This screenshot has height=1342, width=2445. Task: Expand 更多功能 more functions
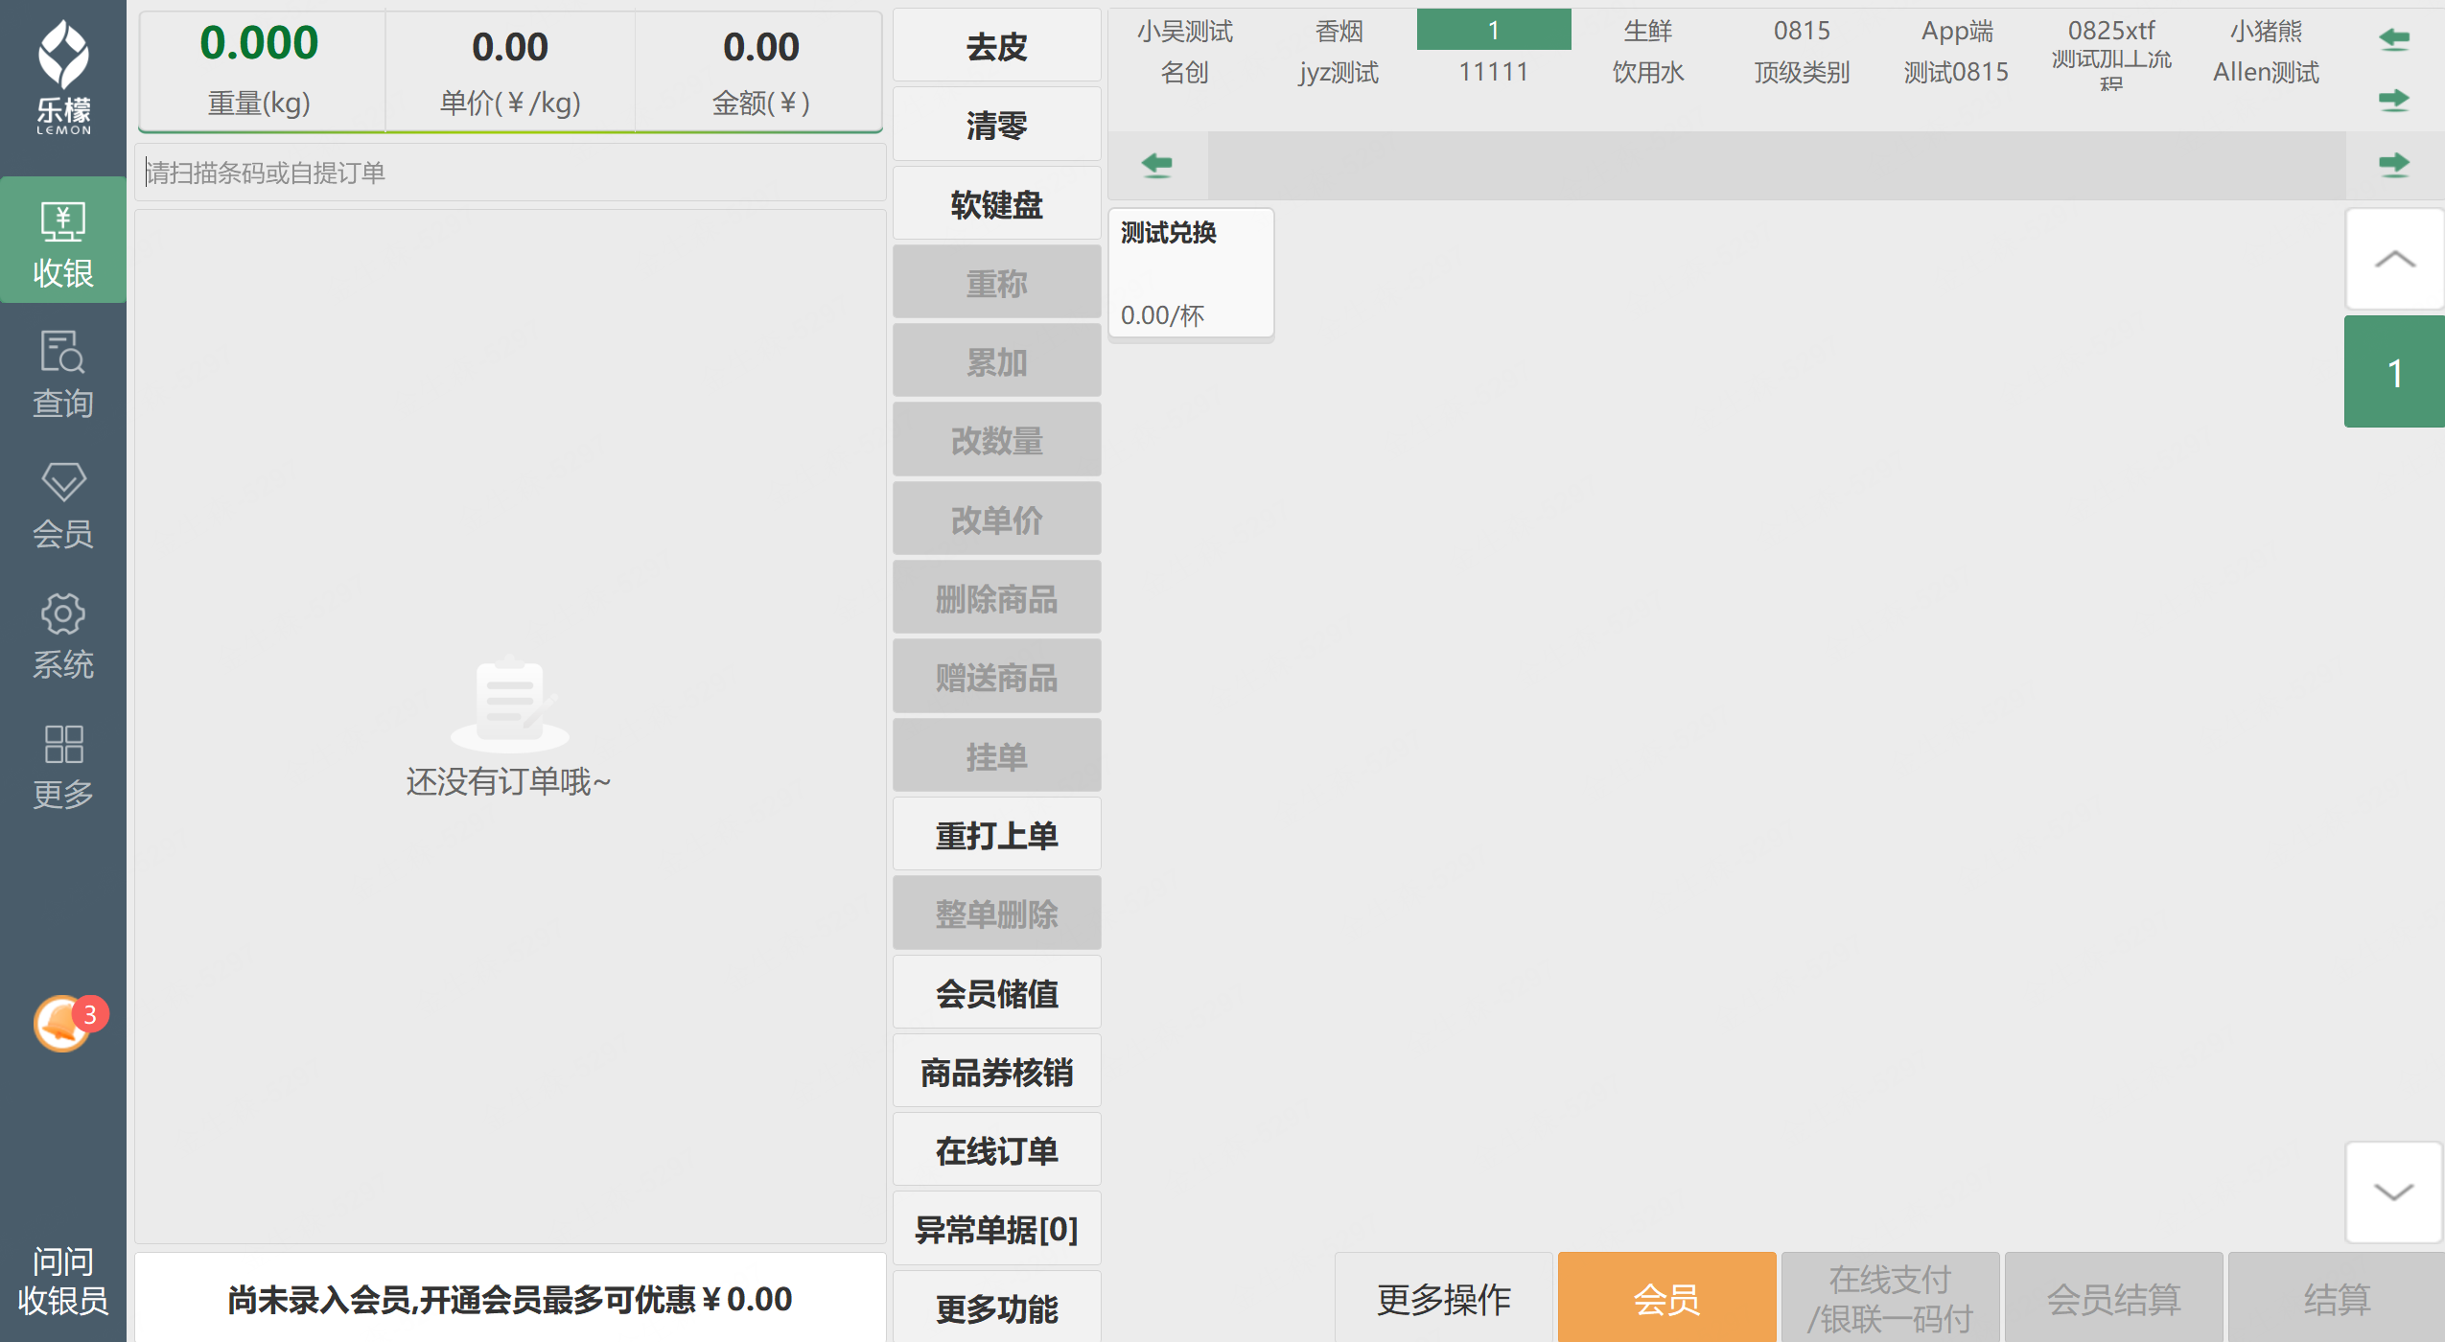click(996, 1307)
